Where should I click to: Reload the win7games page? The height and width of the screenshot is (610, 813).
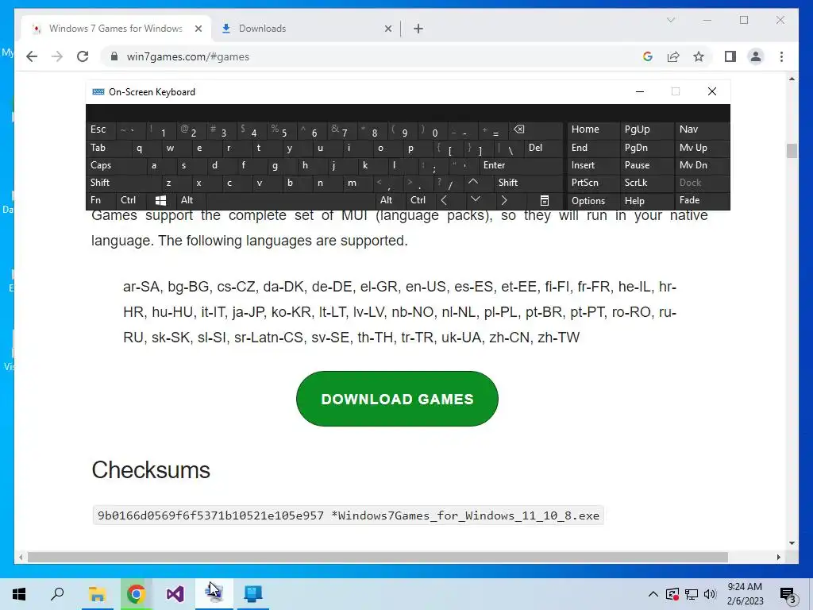tap(83, 56)
